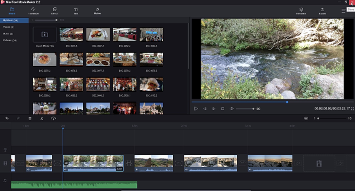Open the Template library

click(x=301, y=11)
